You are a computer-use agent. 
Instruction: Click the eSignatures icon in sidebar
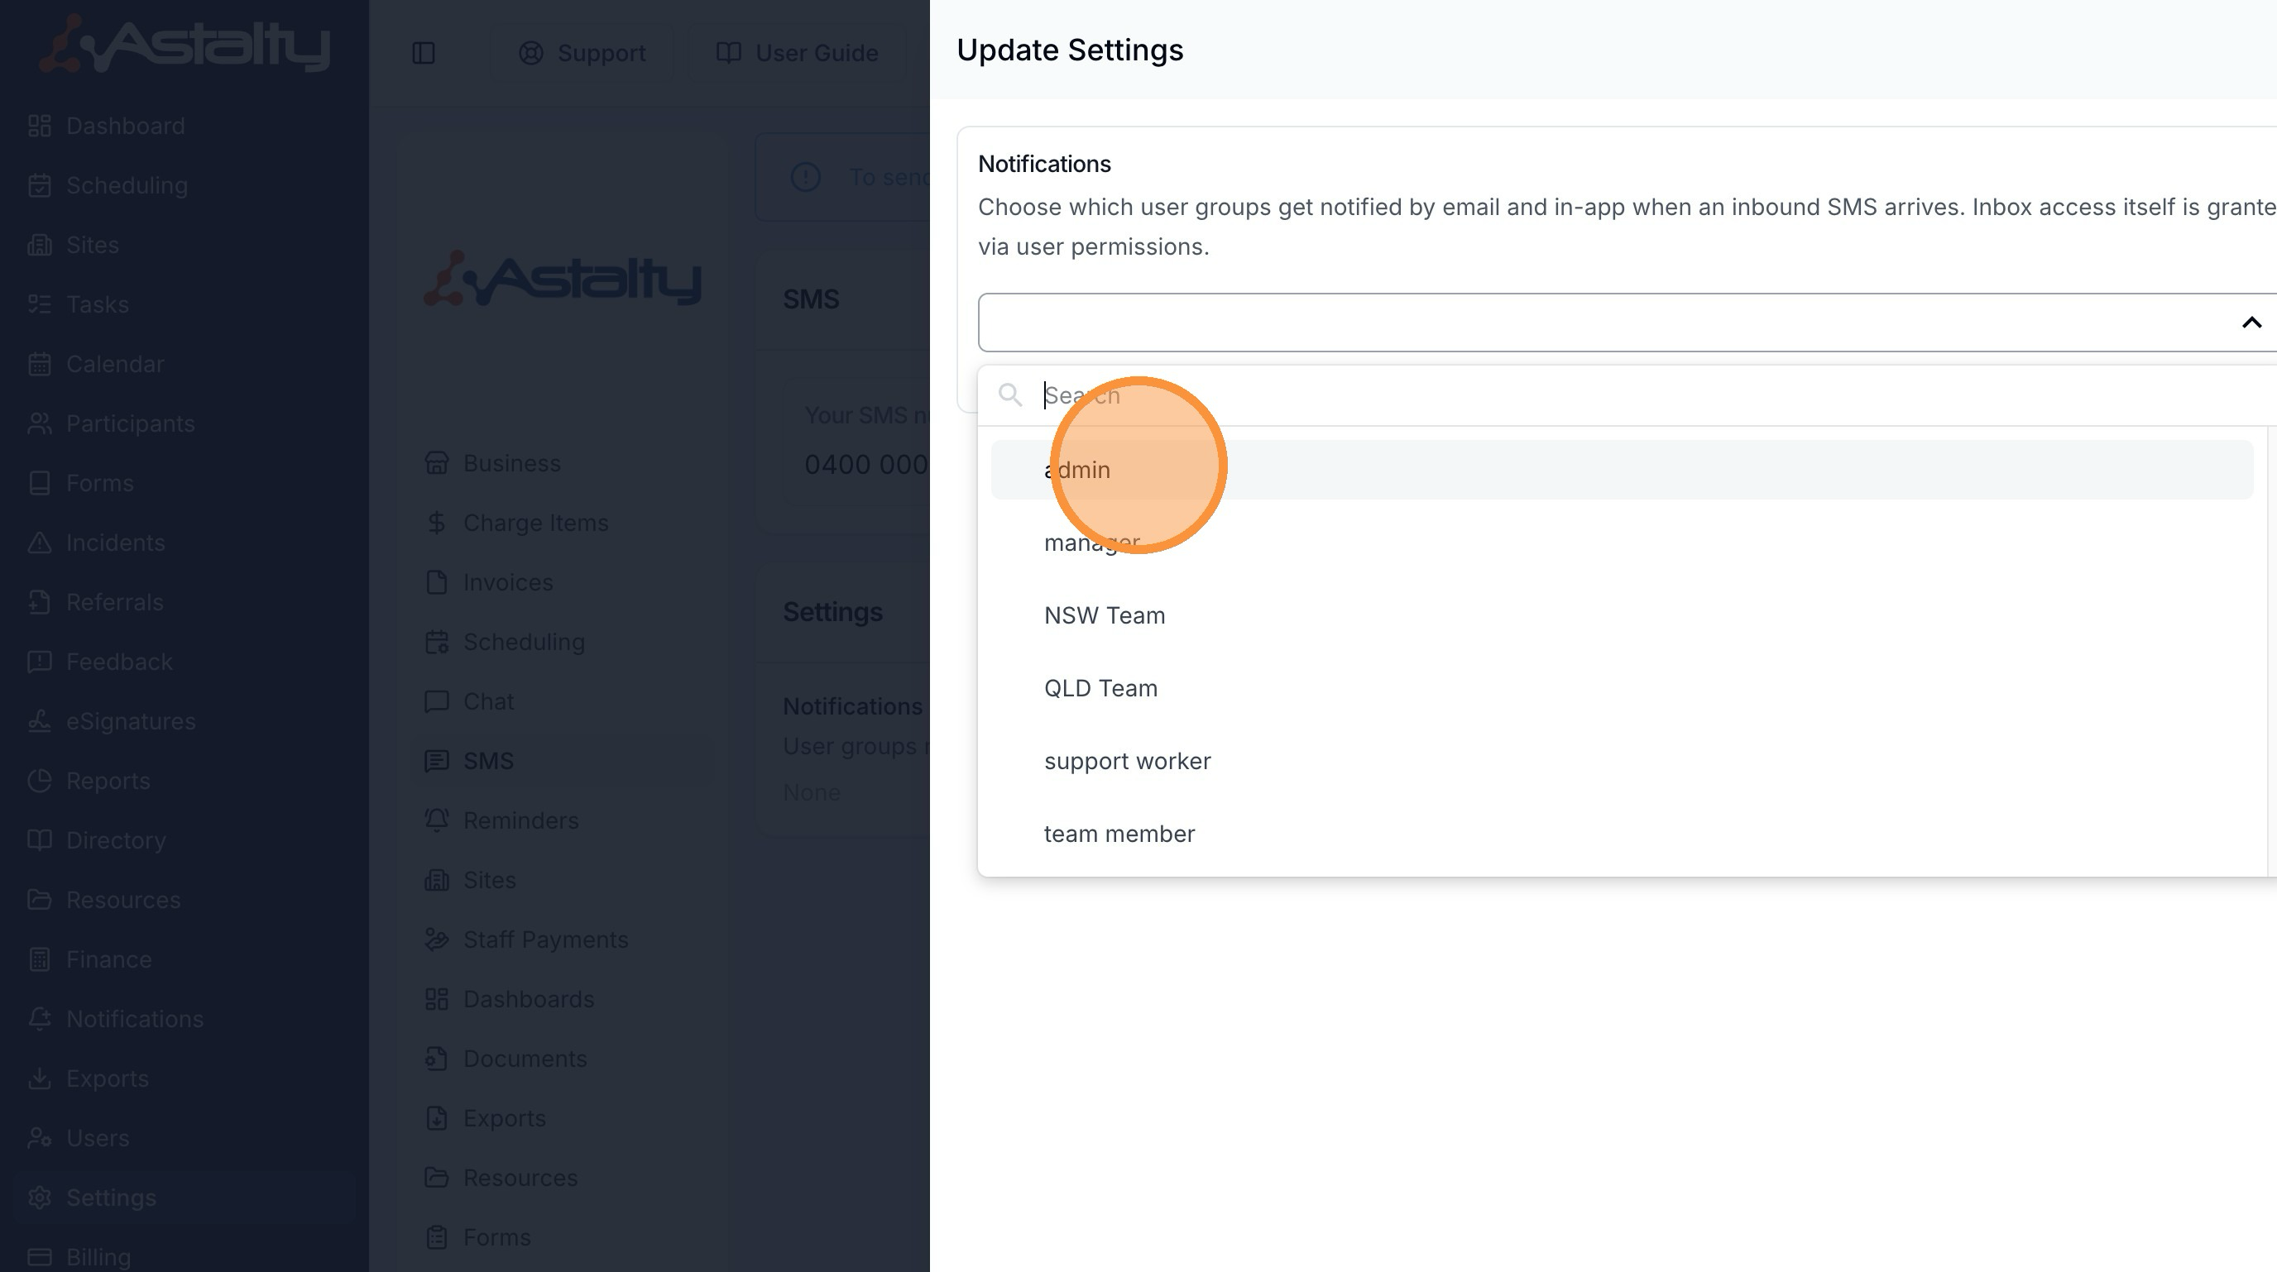39,721
